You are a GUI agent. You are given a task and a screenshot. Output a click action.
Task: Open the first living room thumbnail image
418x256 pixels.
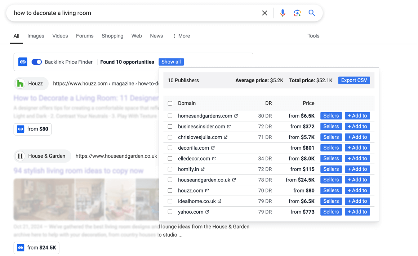coord(44,199)
